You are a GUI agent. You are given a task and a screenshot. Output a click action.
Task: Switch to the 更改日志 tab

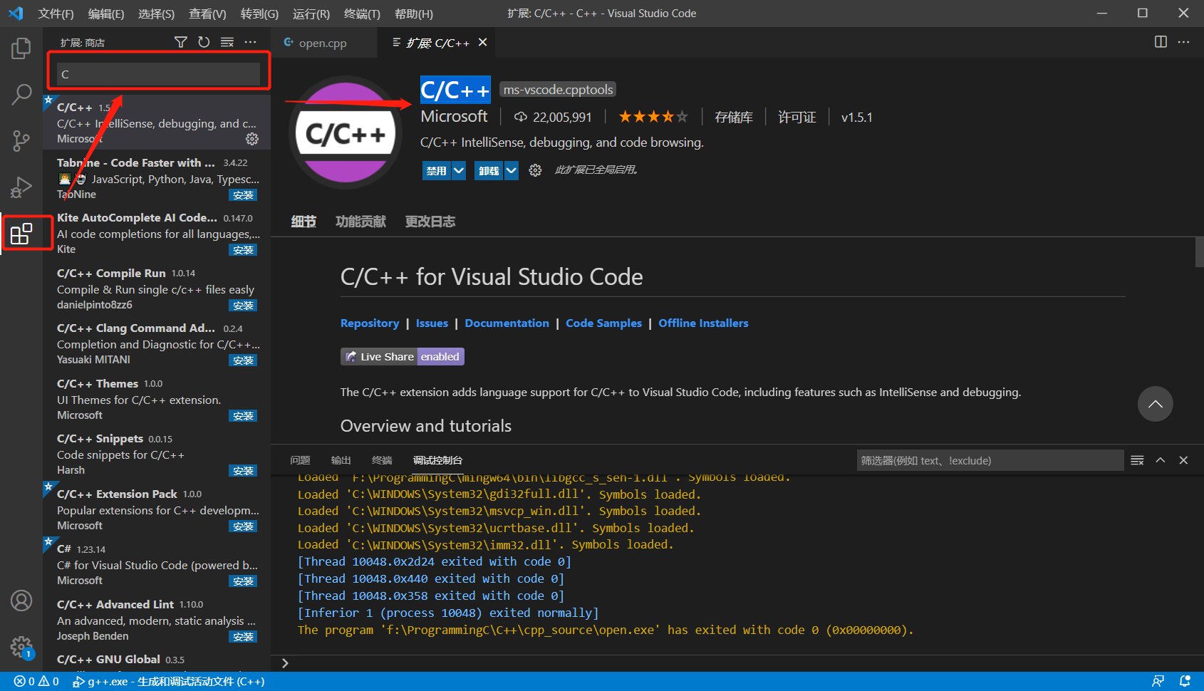coord(430,222)
